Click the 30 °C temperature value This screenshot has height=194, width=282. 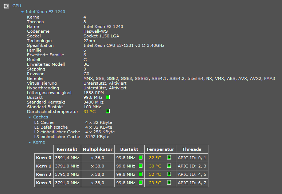(155, 166)
